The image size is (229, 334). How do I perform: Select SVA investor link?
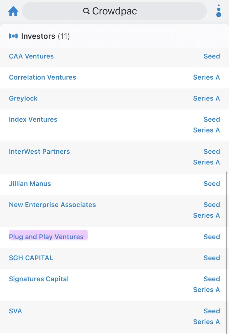click(15, 311)
